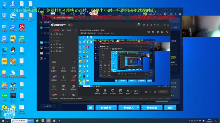Click the 创建房间 button
Image resolution: width=220 pixels, height=123 pixels.
pos(106,108)
